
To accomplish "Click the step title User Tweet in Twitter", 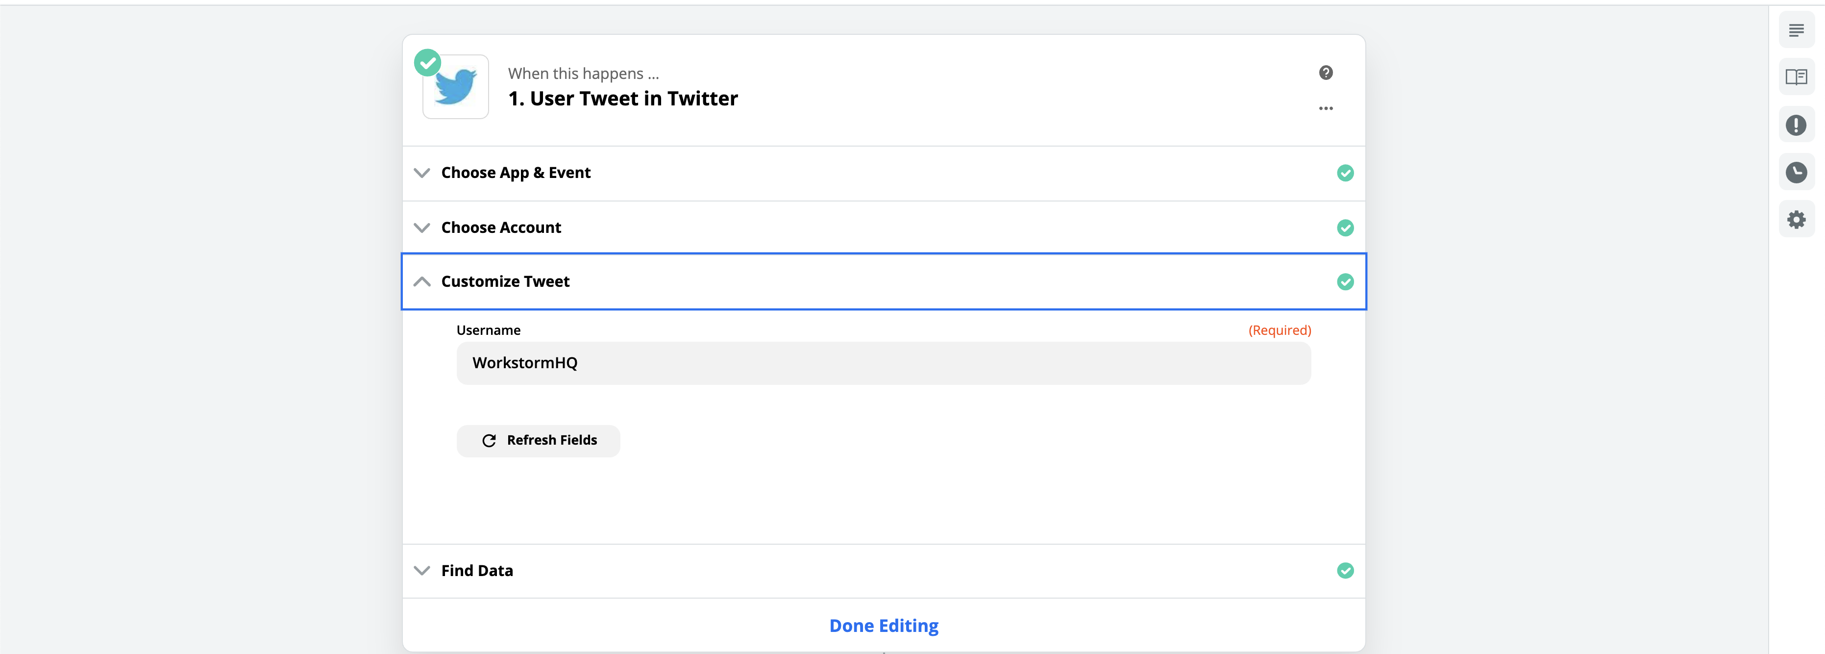I will pyautogui.click(x=623, y=99).
